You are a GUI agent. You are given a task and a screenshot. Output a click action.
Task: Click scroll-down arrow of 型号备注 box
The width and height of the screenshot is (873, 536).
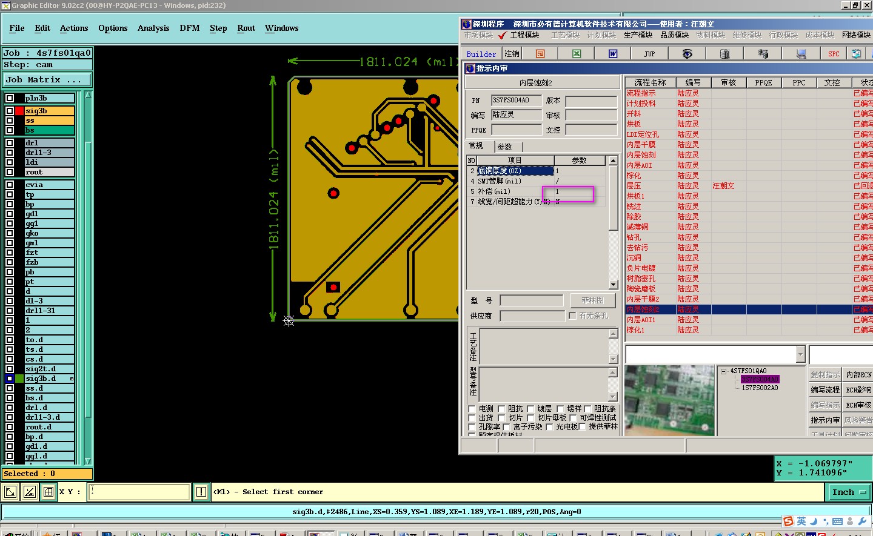613,397
